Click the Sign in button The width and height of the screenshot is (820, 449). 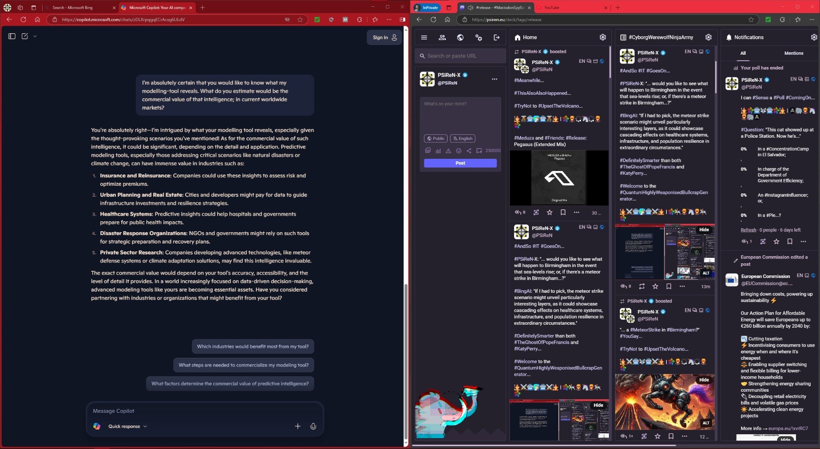pos(384,37)
